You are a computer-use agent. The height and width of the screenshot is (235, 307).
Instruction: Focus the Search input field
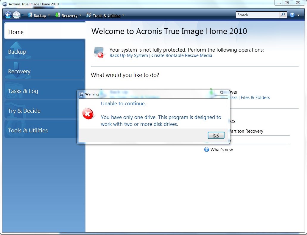tap(258, 15)
